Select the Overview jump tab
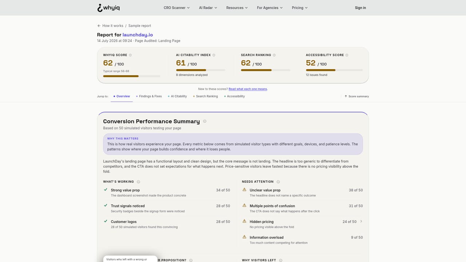This screenshot has width=466, height=262. (x=122, y=96)
